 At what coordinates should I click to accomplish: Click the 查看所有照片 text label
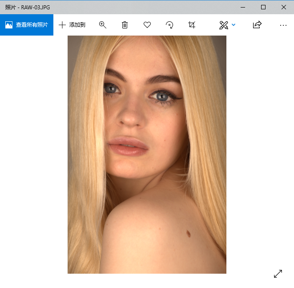[32, 25]
